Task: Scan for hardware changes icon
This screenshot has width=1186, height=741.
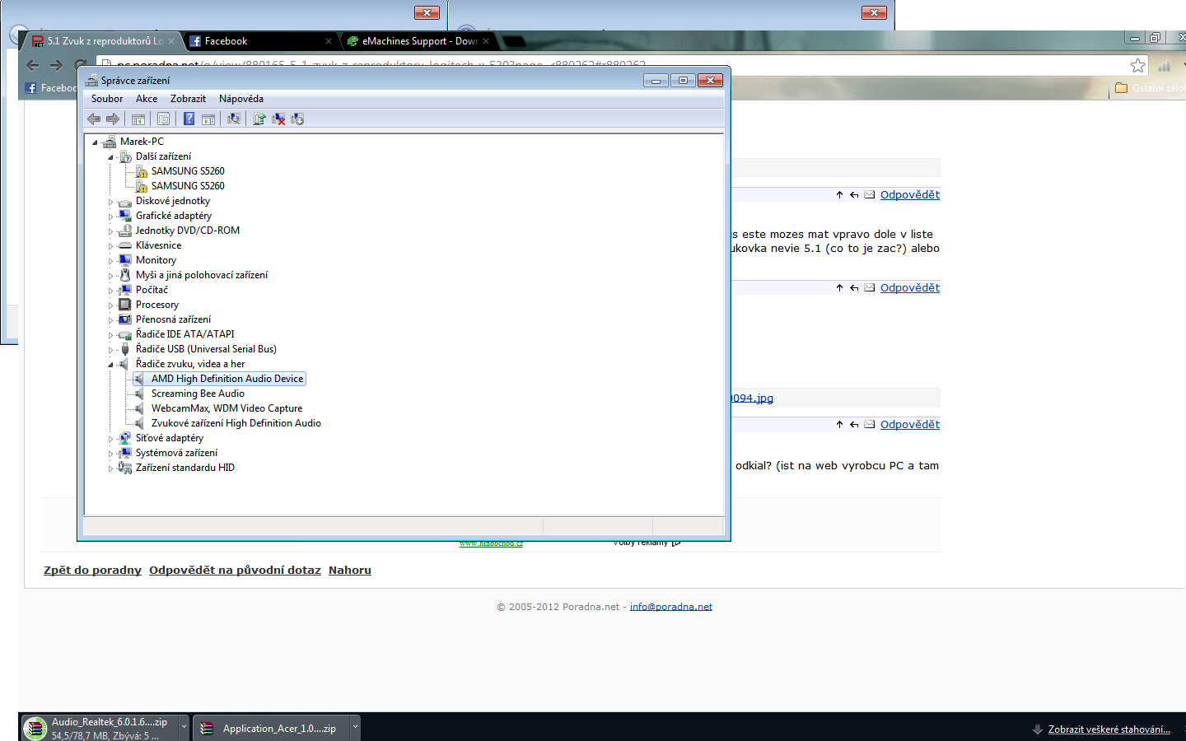Action: click(x=234, y=119)
